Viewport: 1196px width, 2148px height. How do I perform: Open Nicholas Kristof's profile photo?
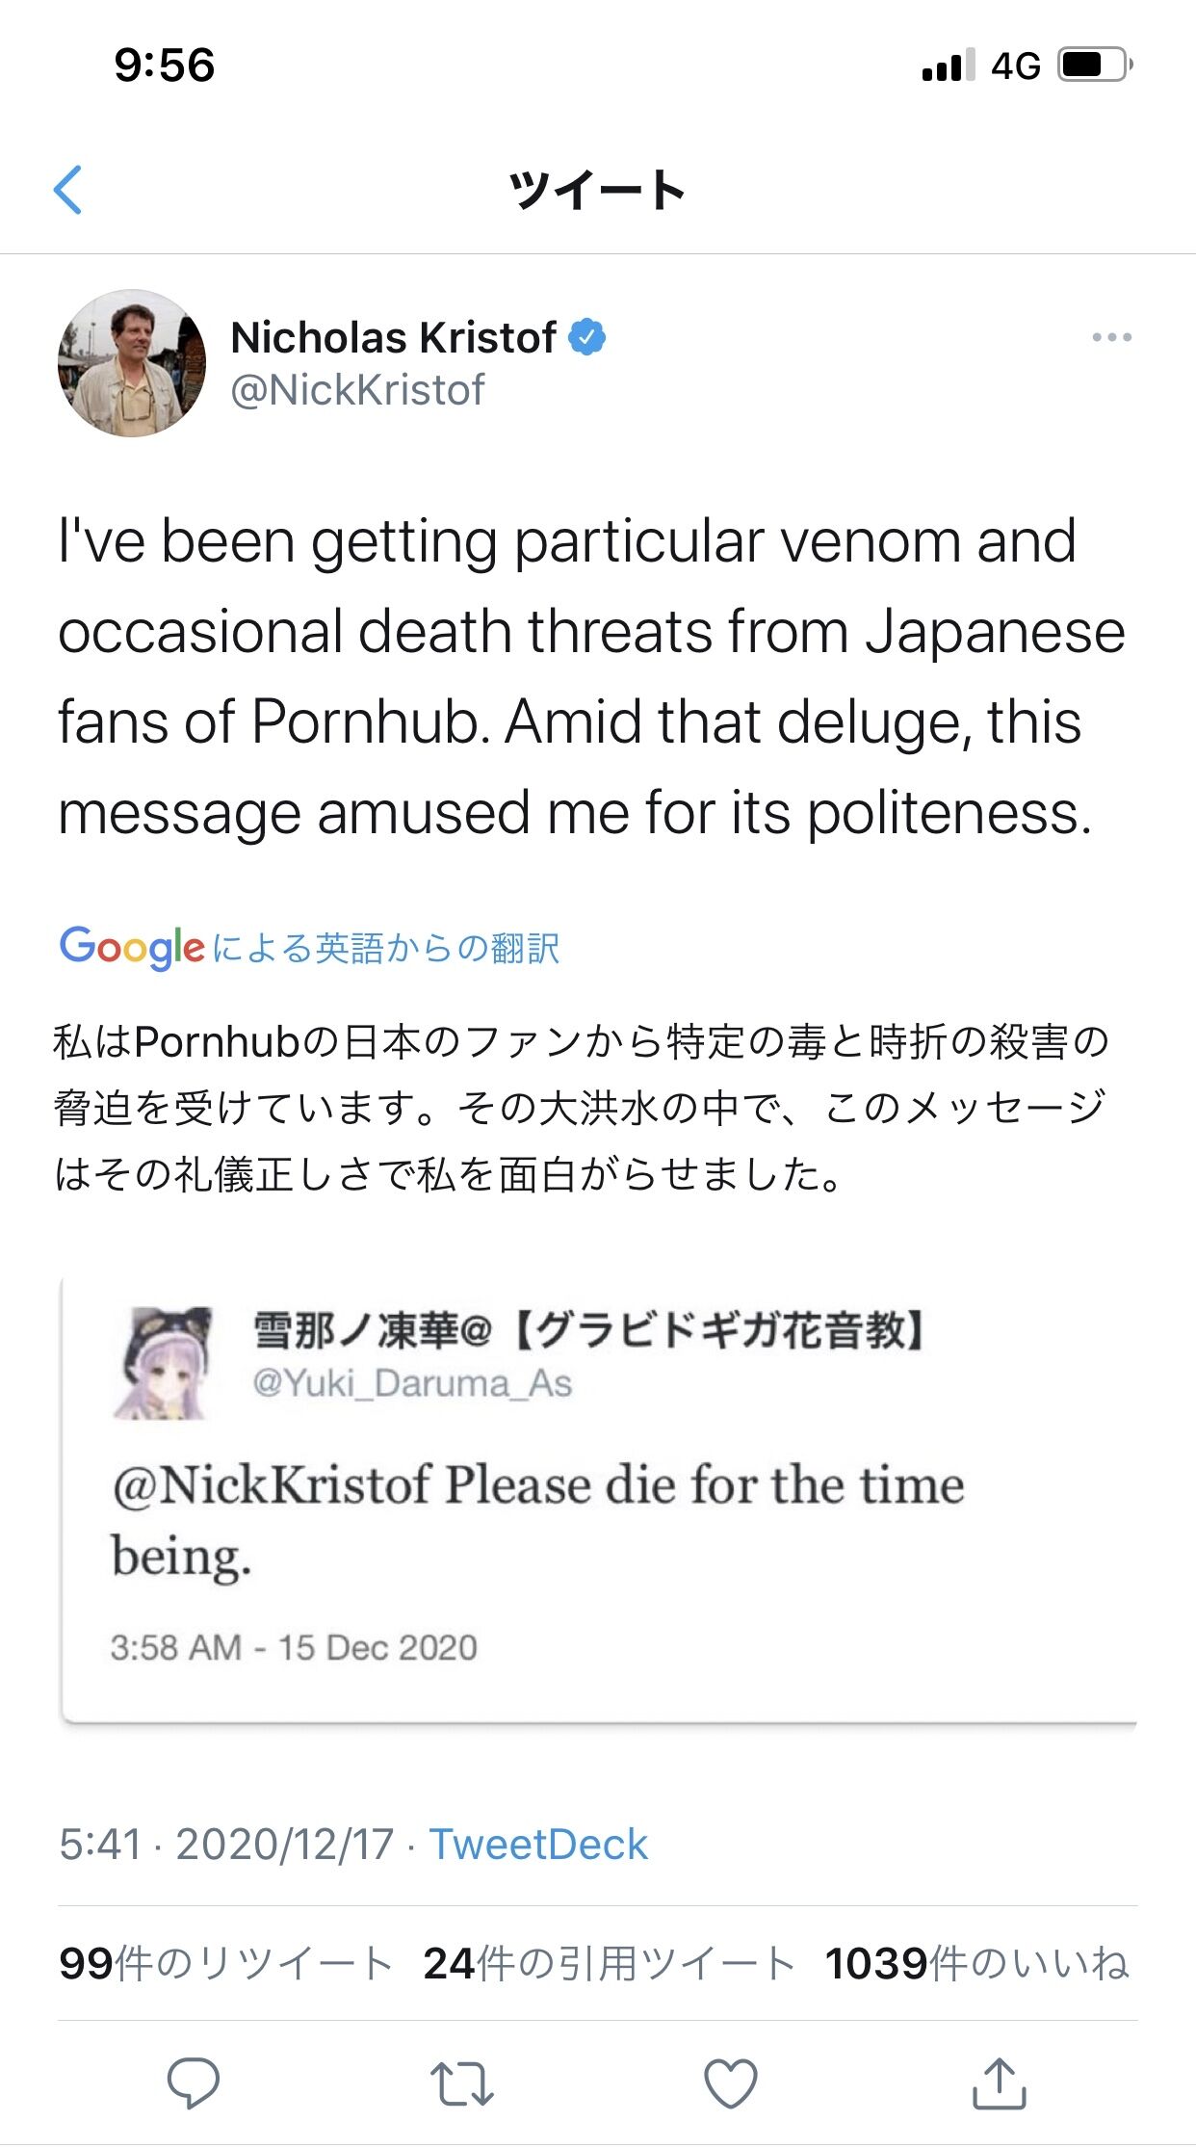coord(132,363)
